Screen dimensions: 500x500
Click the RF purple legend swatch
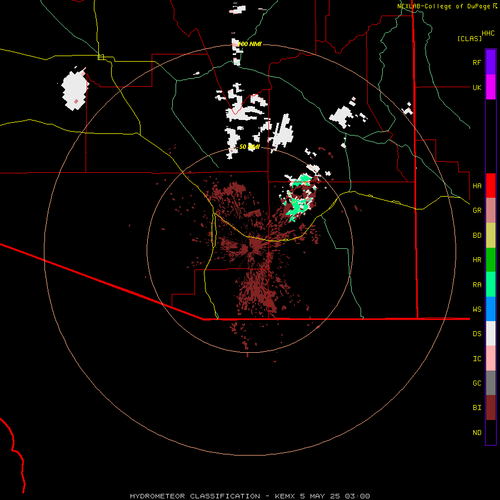[x=491, y=62]
